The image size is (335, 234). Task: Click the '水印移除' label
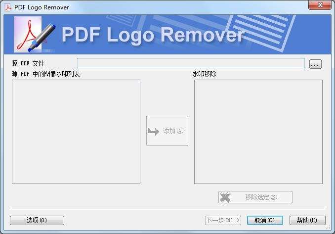[204, 74]
